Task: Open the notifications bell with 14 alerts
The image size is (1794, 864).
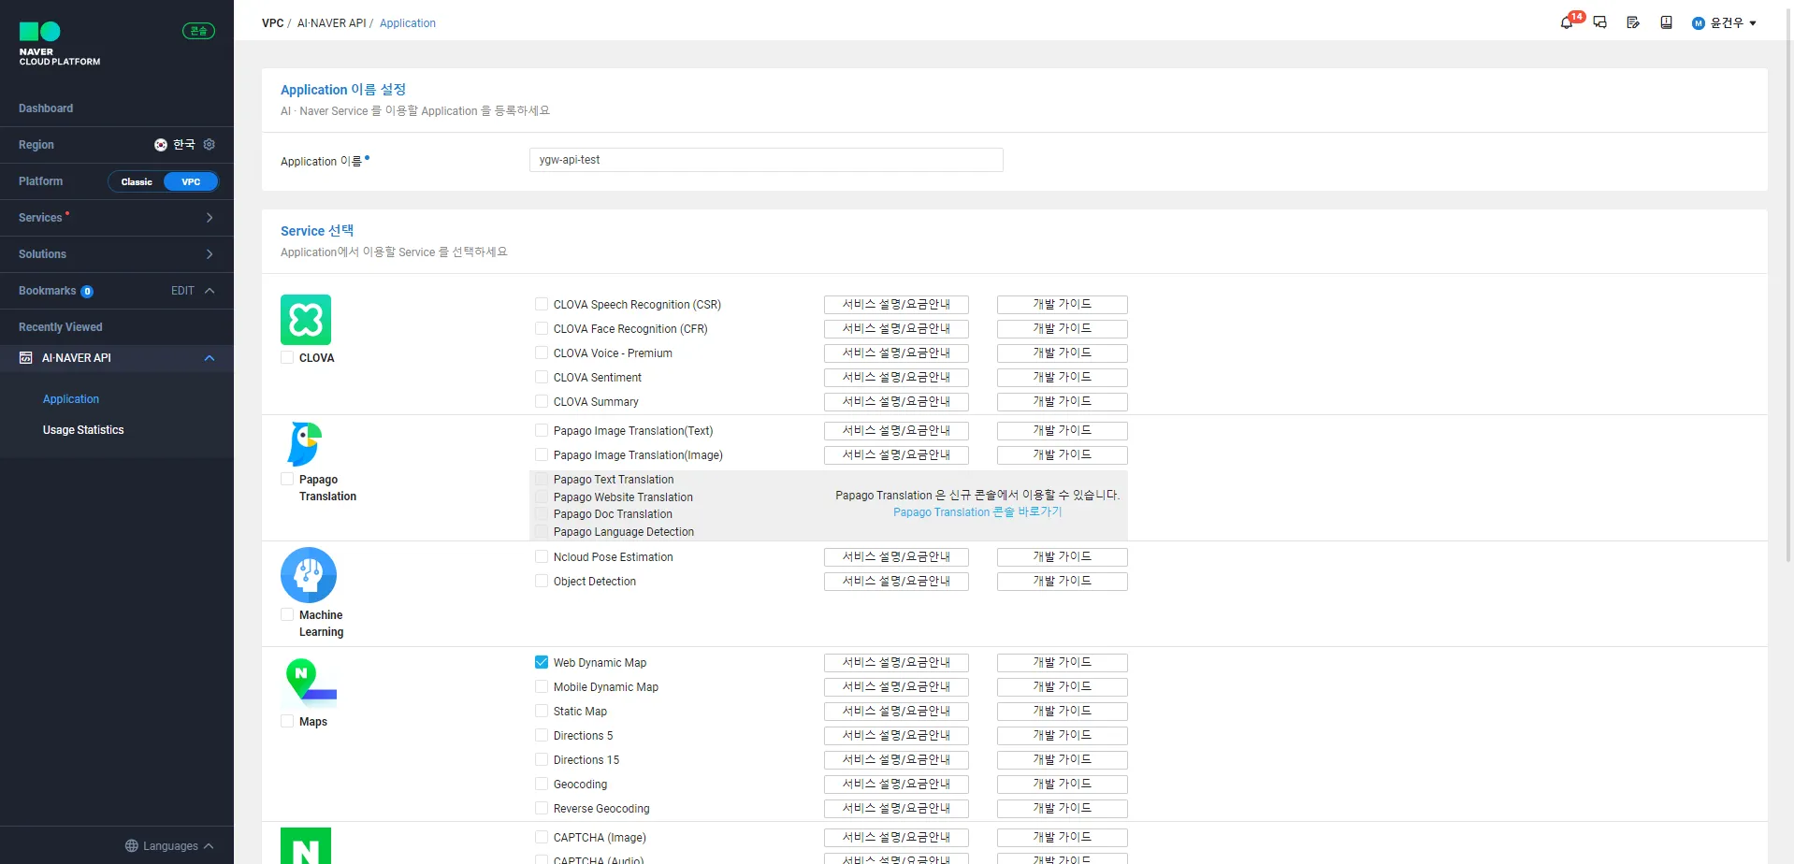Action: pyautogui.click(x=1568, y=22)
